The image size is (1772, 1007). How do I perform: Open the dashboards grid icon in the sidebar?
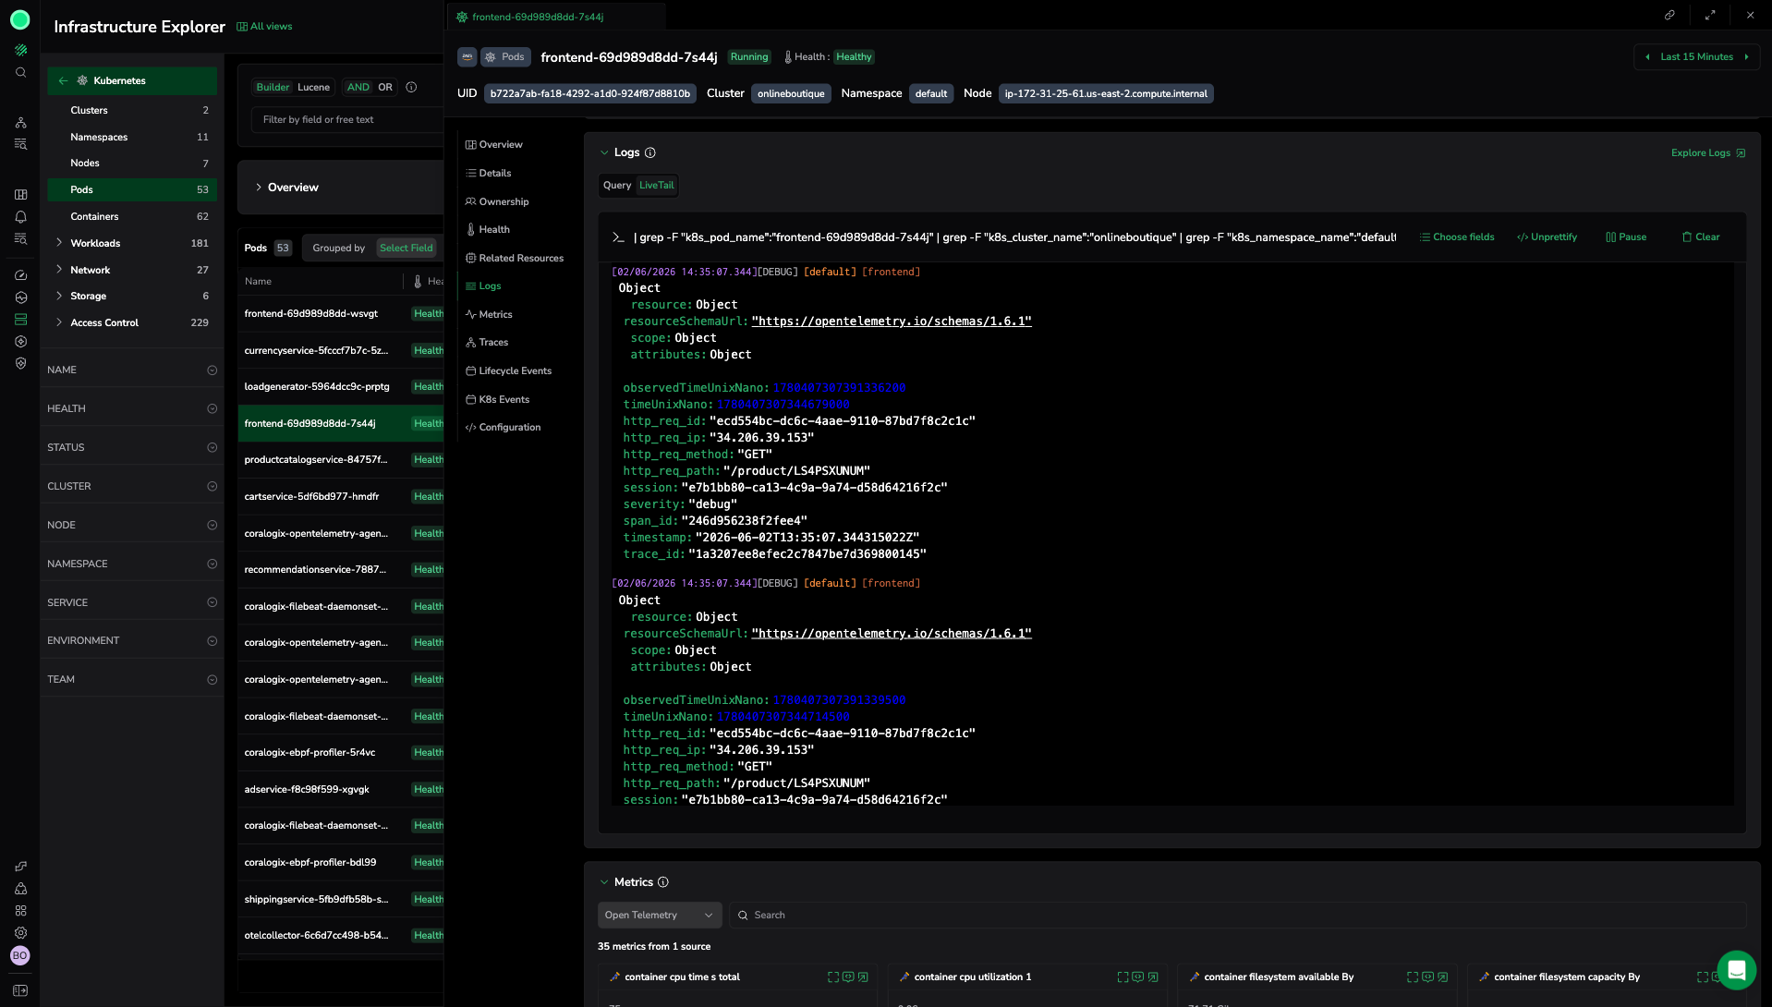point(20,195)
